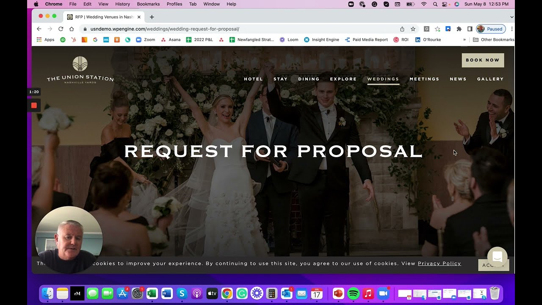Open the Insight Engine bookmark

click(321, 40)
